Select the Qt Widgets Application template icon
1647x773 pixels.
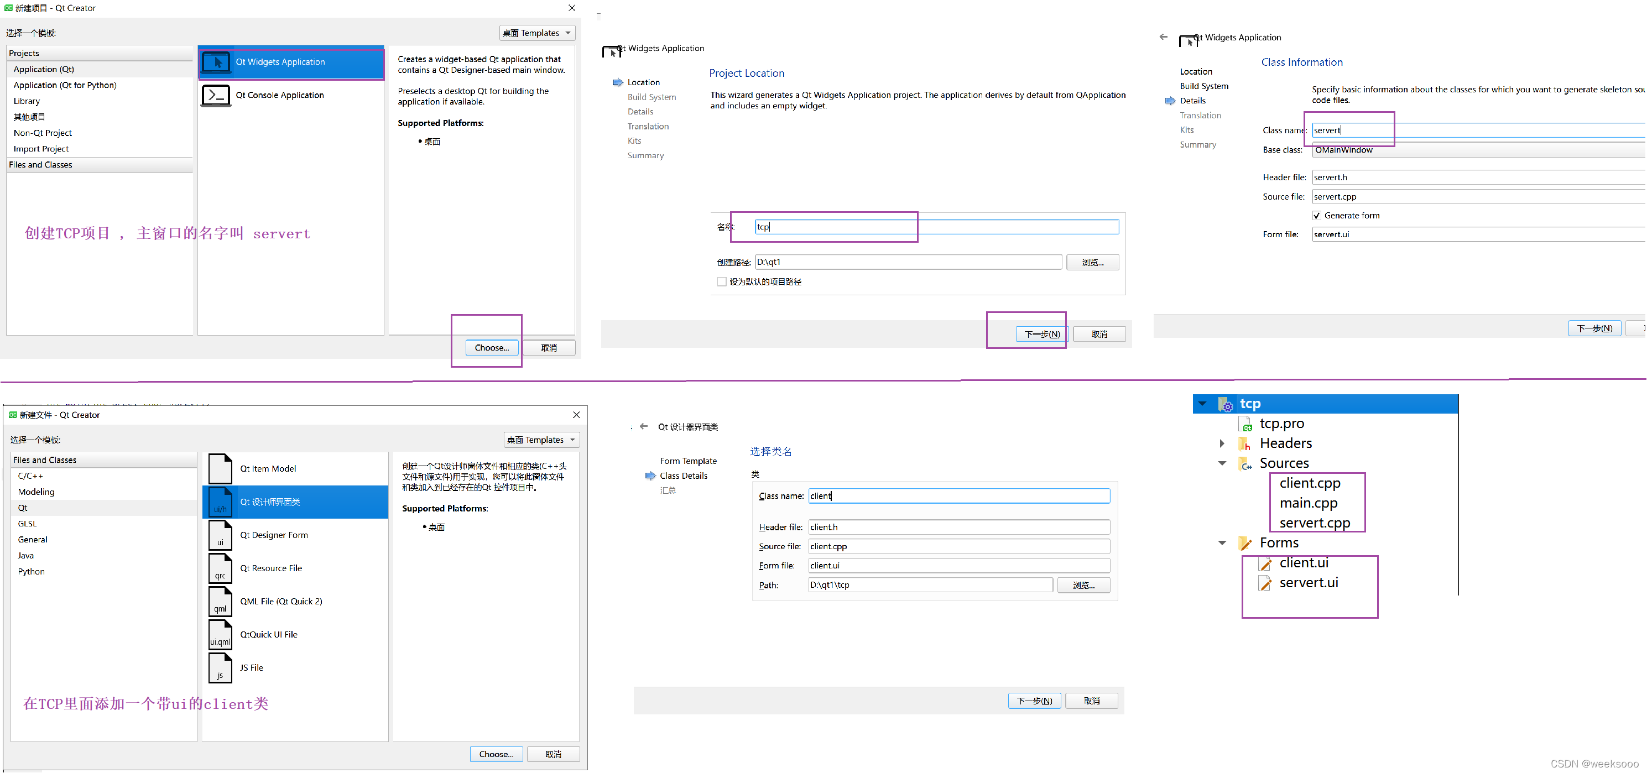click(x=216, y=62)
